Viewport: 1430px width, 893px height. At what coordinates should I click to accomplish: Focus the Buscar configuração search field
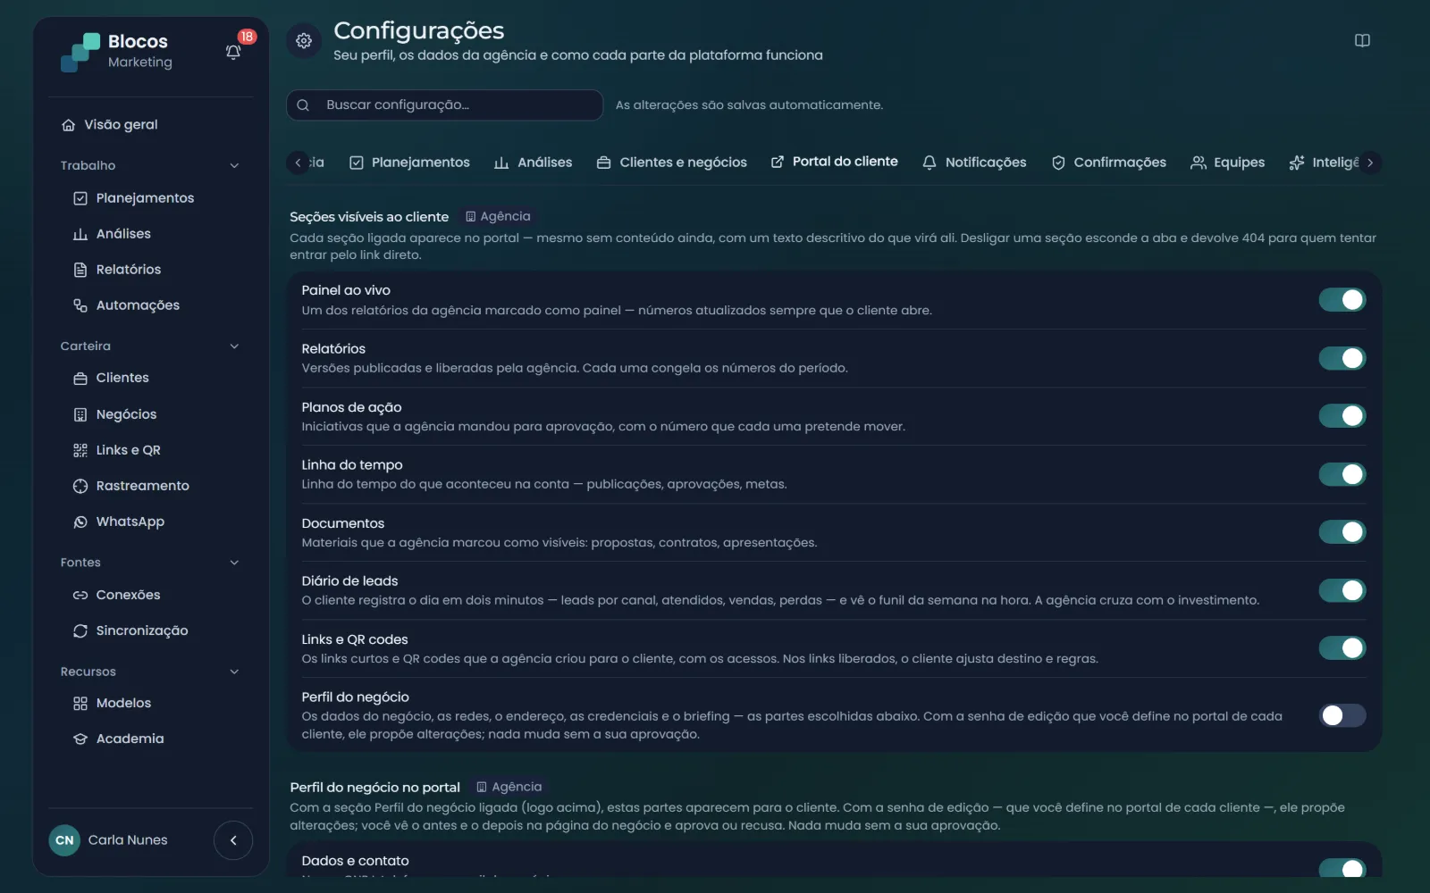(x=444, y=105)
